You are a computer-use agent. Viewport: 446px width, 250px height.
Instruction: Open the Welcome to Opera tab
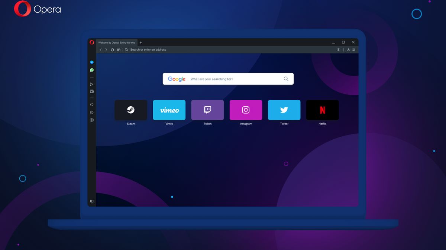pyautogui.click(x=115, y=42)
